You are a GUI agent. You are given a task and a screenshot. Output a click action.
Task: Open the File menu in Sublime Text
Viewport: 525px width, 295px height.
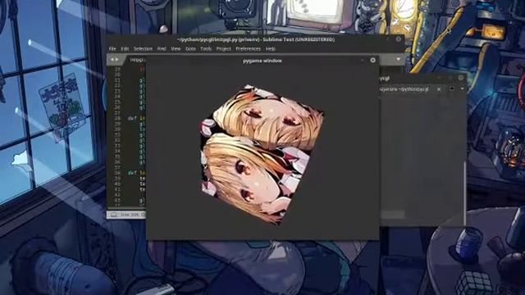click(112, 49)
